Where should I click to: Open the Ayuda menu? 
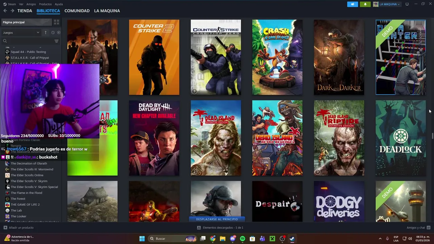point(59,4)
